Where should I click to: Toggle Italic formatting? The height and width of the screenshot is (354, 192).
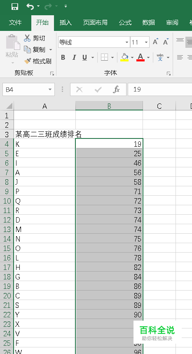[74, 58]
